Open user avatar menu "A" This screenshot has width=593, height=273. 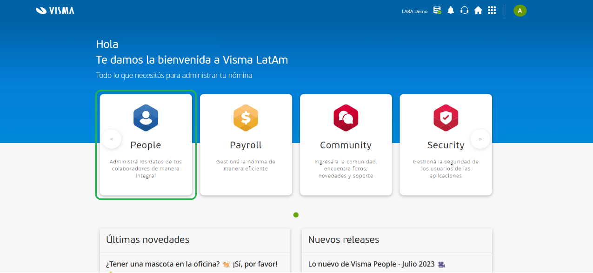[520, 10]
